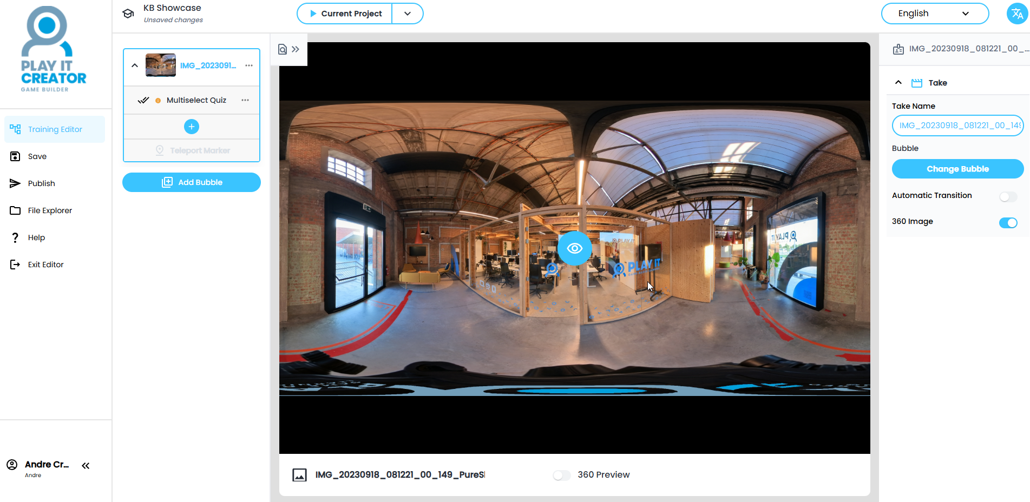Click the Add Bubble button
The width and height of the screenshot is (1030, 502).
[x=192, y=182]
